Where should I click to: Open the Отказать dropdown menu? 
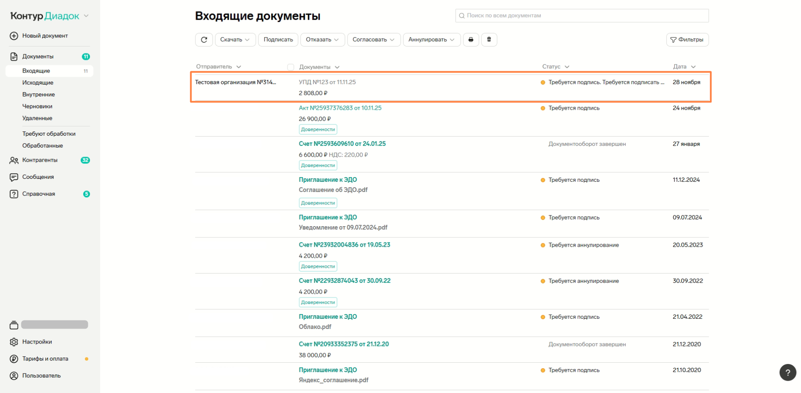pyautogui.click(x=322, y=40)
